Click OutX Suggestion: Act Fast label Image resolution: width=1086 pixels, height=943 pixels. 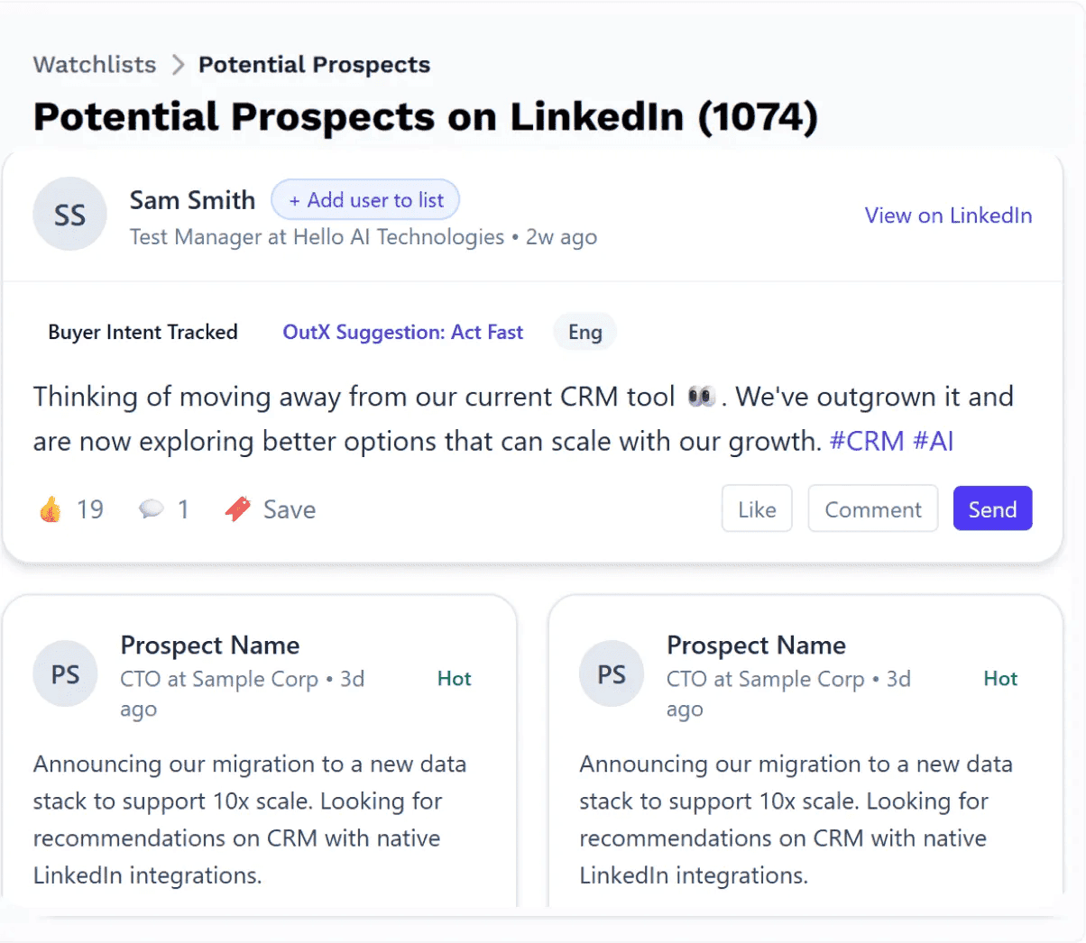point(402,332)
